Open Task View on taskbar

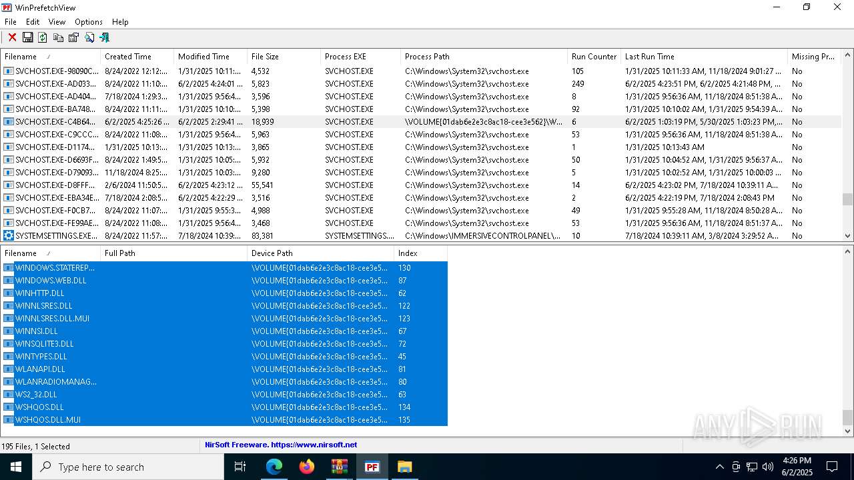240,467
